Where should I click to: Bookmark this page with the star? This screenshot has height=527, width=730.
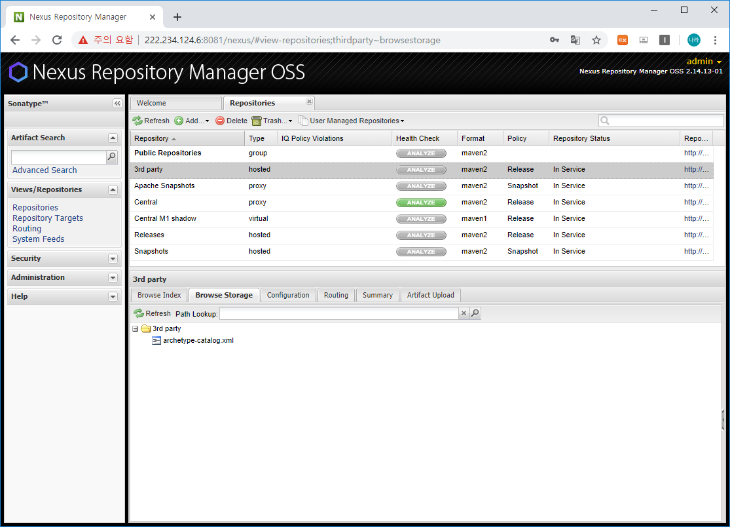pos(596,40)
